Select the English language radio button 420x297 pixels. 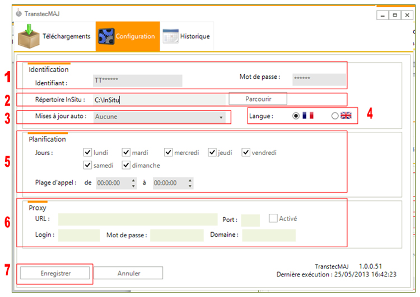click(x=335, y=116)
